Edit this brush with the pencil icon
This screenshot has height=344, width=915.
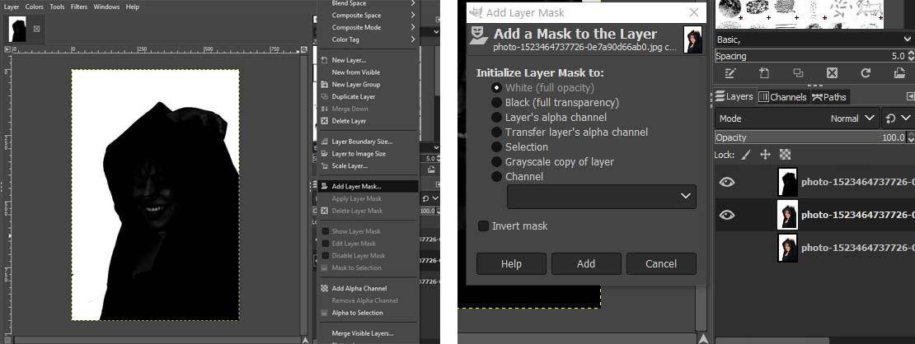coord(730,73)
